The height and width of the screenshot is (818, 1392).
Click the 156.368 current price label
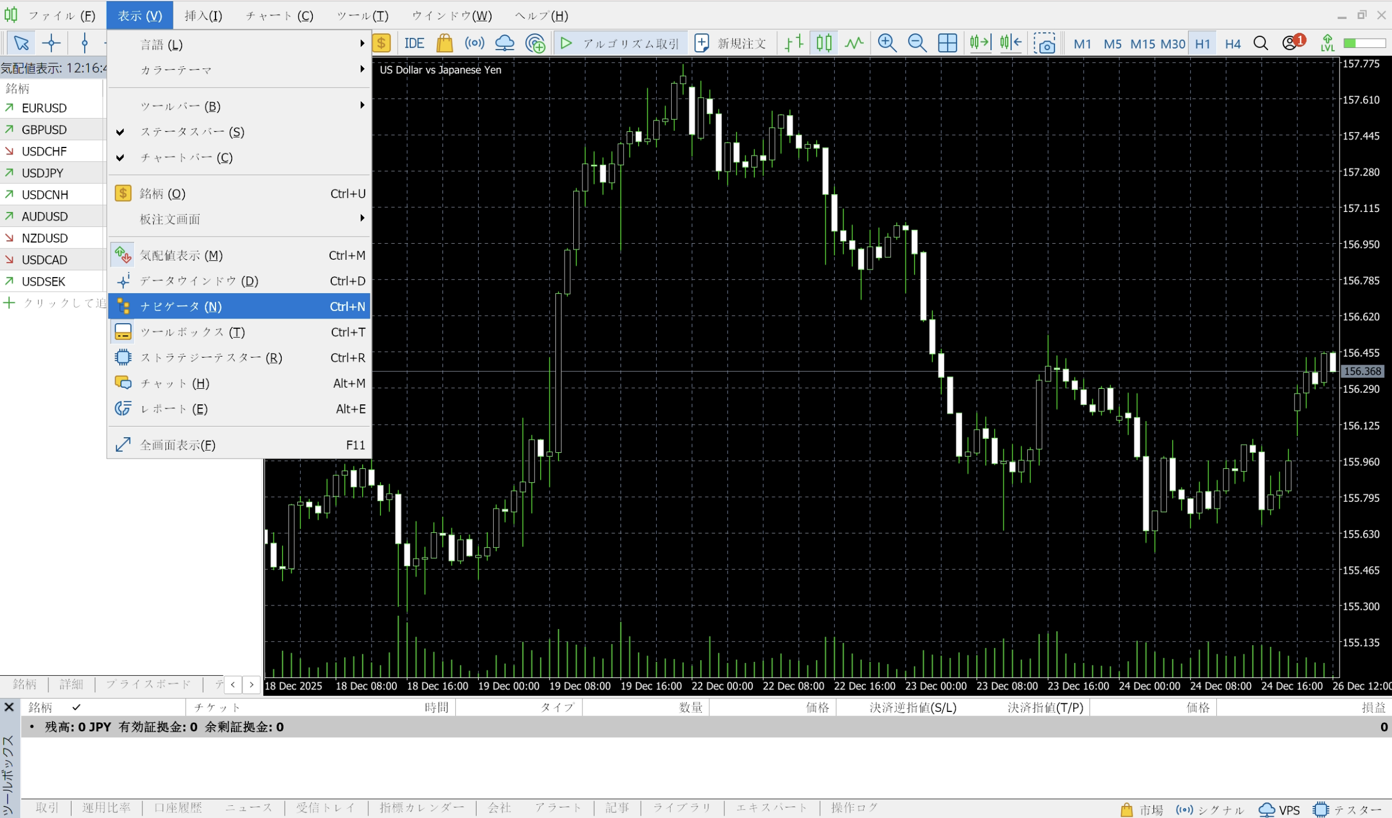pos(1362,372)
